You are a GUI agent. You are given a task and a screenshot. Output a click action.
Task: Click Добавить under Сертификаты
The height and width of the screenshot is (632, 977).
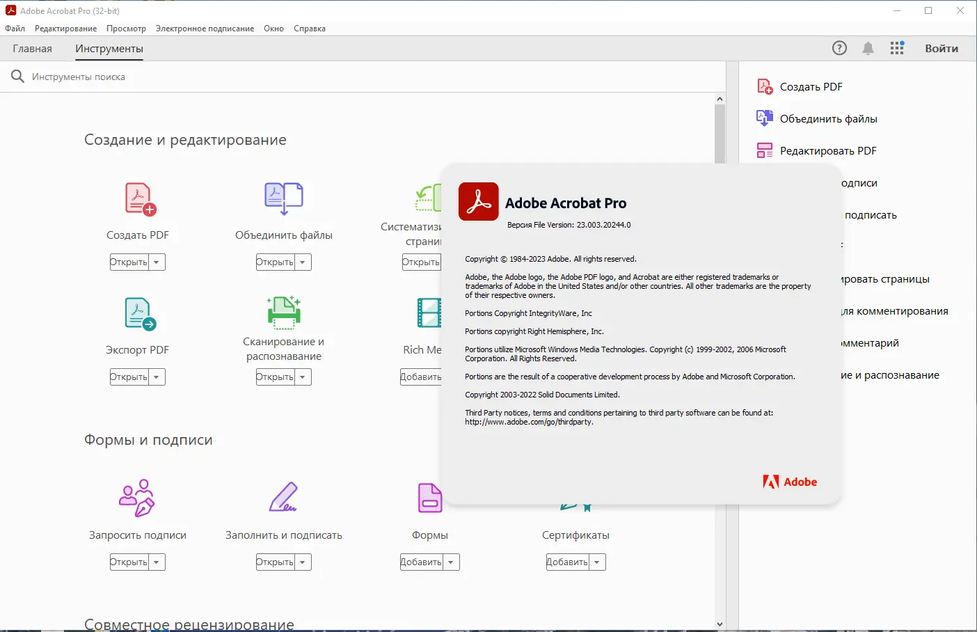coord(568,562)
